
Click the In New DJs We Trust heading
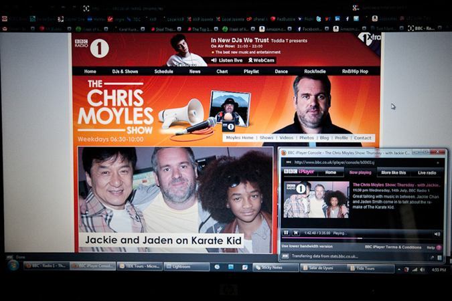click(x=240, y=40)
